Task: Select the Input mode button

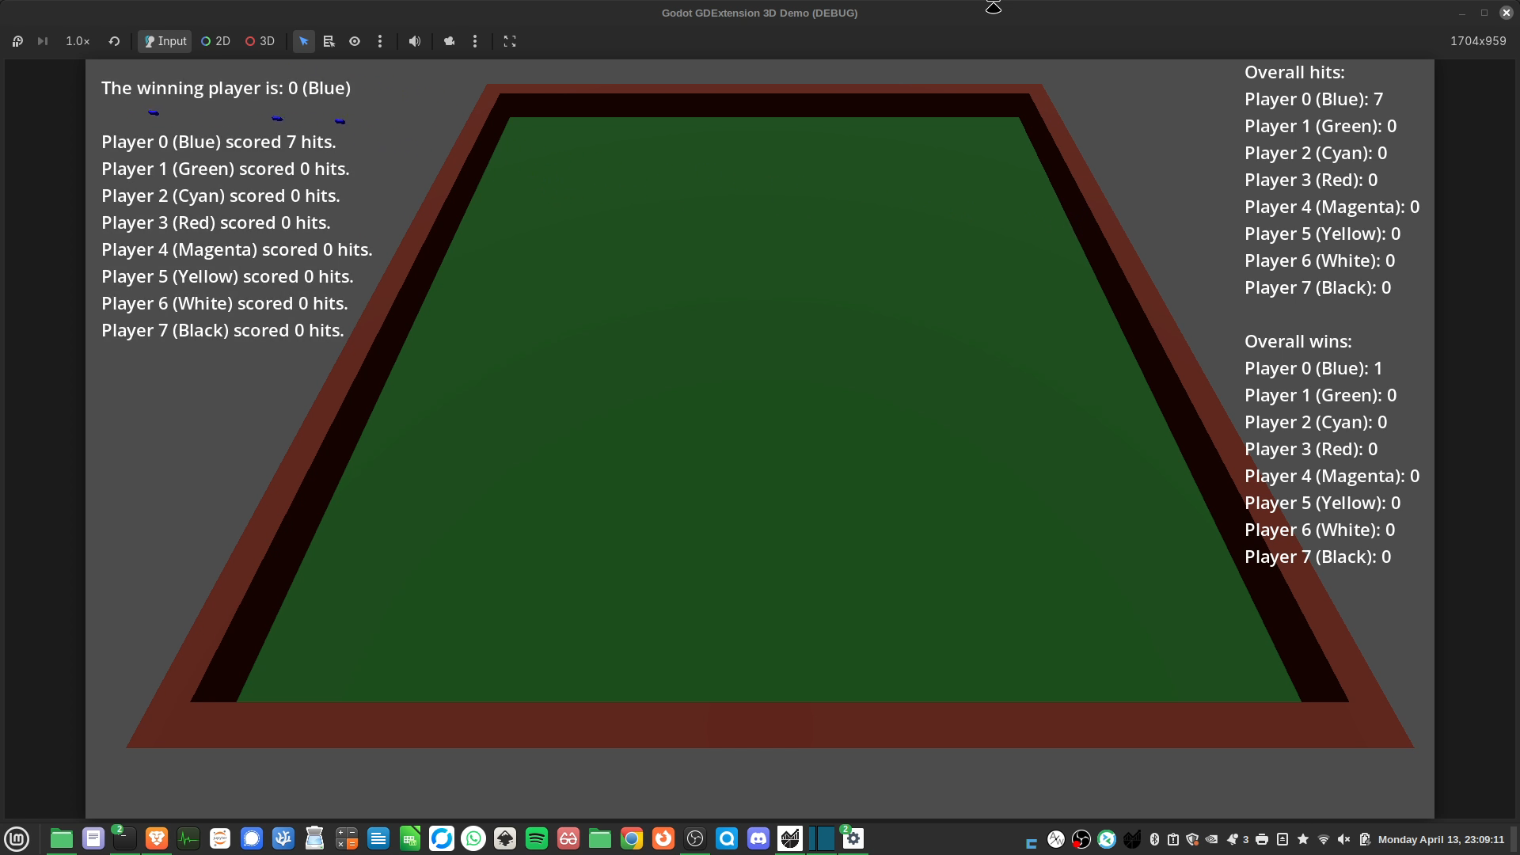Action: click(165, 41)
